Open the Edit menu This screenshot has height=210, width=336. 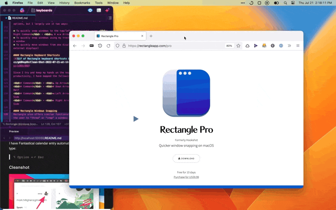40,3
